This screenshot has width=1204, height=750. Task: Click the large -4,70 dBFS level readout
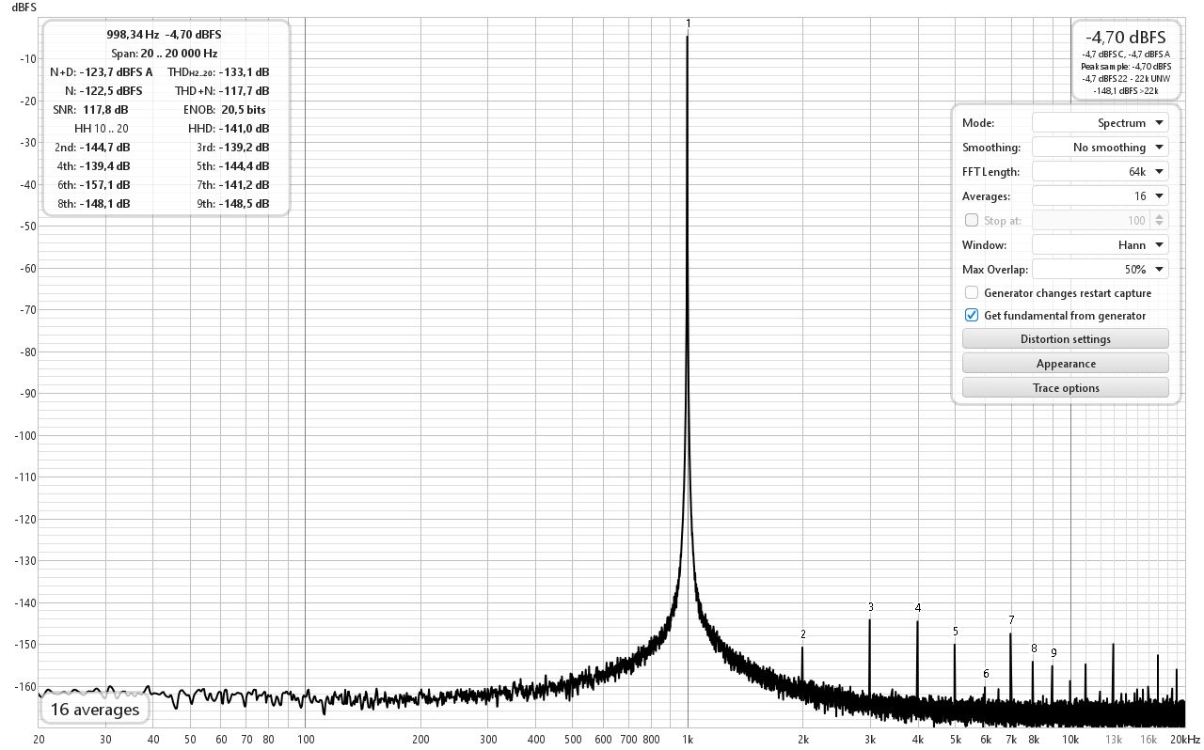pyautogui.click(x=1125, y=38)
